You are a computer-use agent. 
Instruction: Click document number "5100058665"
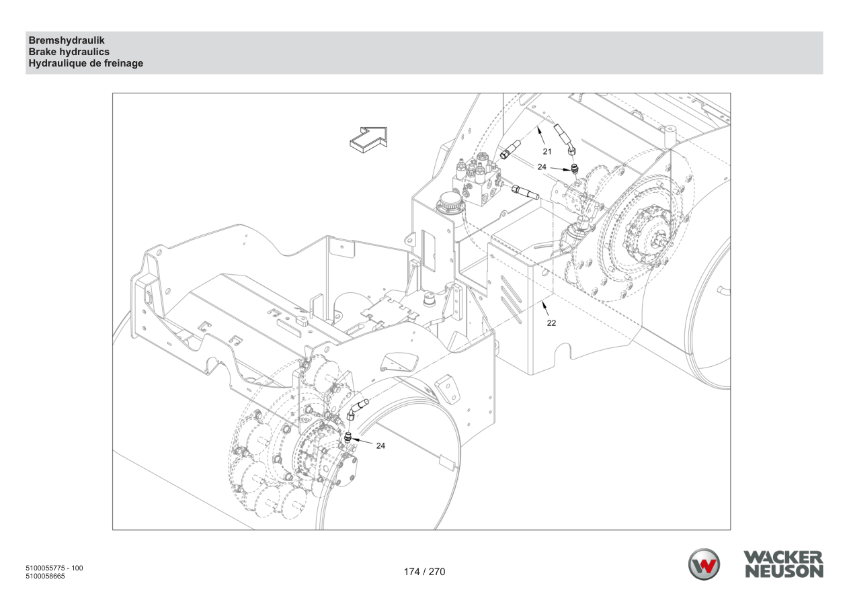point(45,576)
